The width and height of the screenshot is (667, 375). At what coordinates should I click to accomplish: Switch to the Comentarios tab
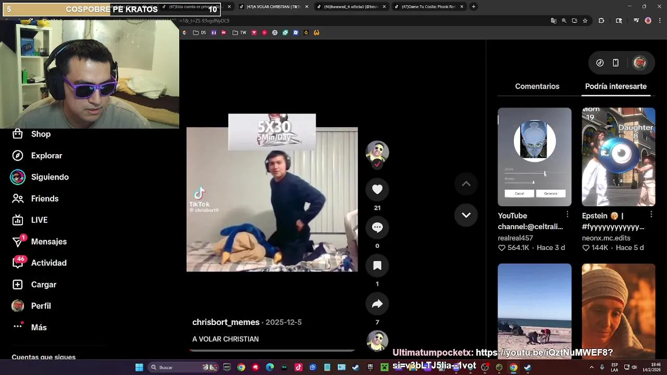coord(537,86)
